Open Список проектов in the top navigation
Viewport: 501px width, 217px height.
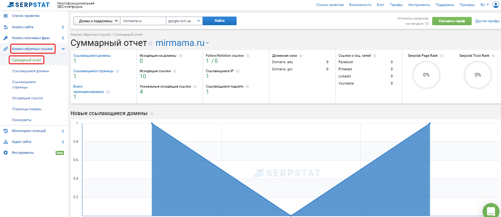click(330, 5)
